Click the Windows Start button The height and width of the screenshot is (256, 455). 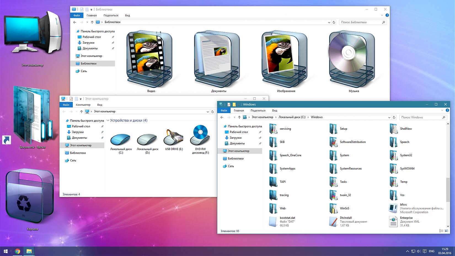[x=6, y=251]
